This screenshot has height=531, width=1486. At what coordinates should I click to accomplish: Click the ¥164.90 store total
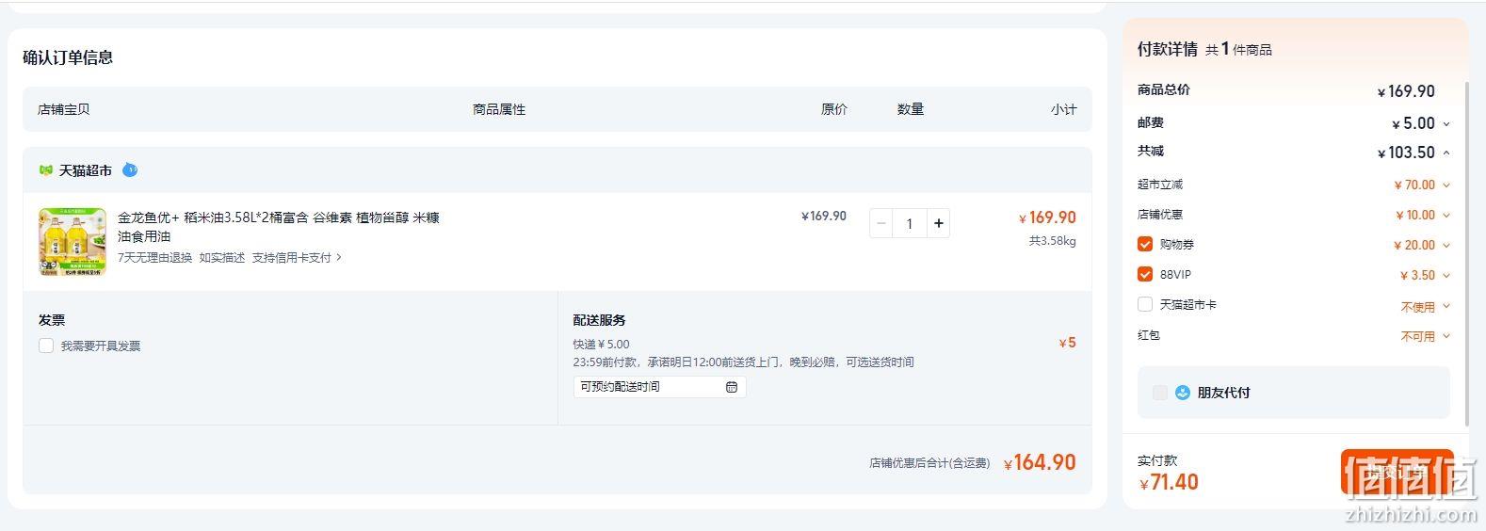pyautogui.click(x=1040, y=462)
